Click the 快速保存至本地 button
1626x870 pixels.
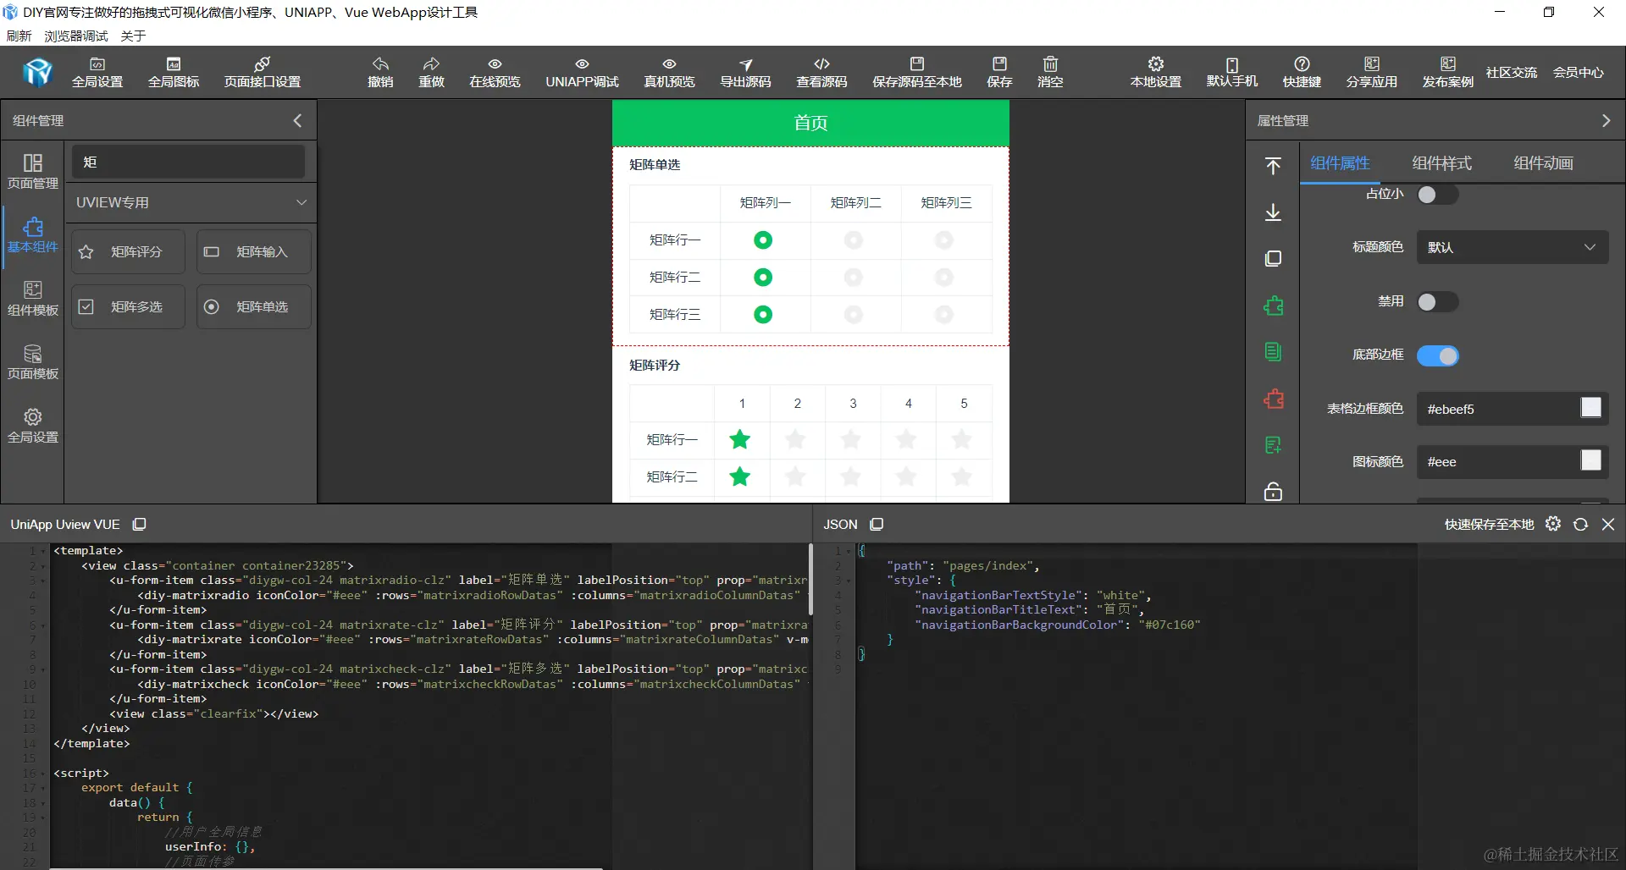tap(1489, 525)
